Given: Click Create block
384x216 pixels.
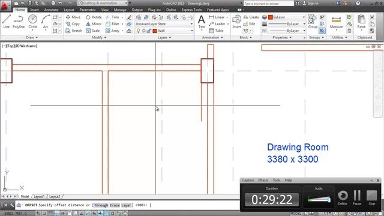Looking at the screenshot, I should (x=251, y=17).
